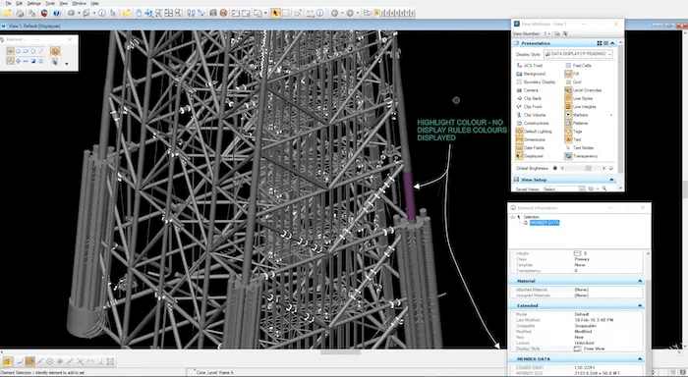Select the Center snap circle icon

[50, 361]
